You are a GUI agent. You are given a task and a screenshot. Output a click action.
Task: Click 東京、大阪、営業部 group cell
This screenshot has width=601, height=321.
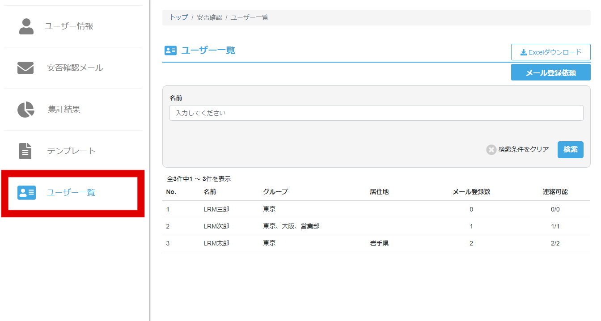click(291, 226)
